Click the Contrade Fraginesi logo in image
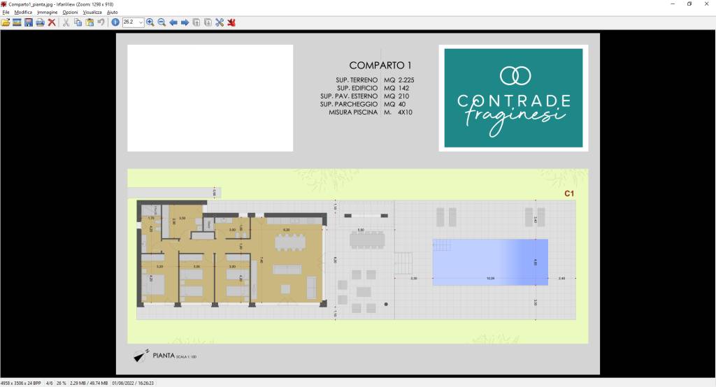The height and width of the screenshot is (387, 716). [x=513, y=98]
